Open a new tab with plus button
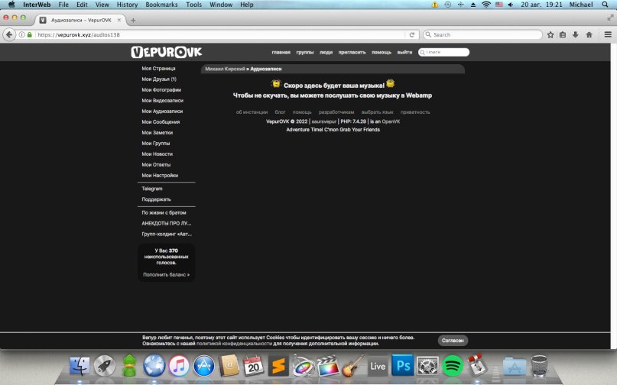Screen dimensions: 617x385 [133, 20]
